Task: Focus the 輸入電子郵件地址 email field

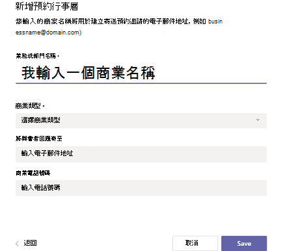Action: (141, 154)
